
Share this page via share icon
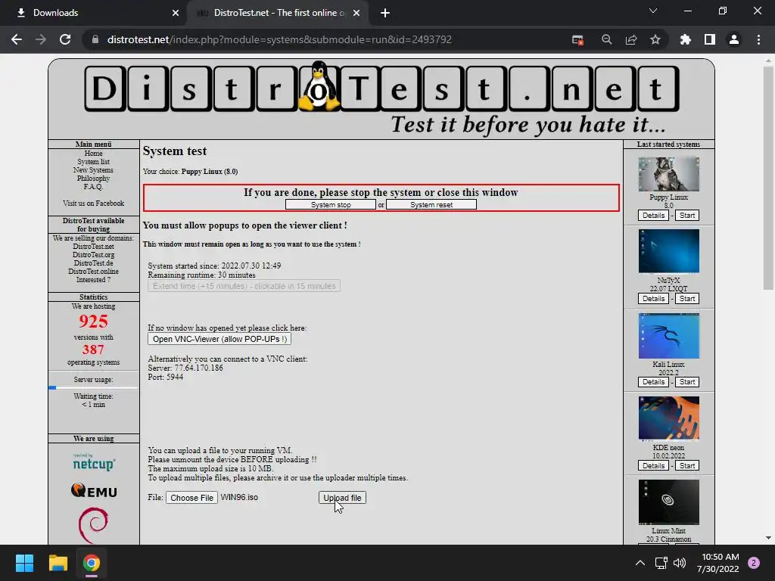[x=631, y=39]
